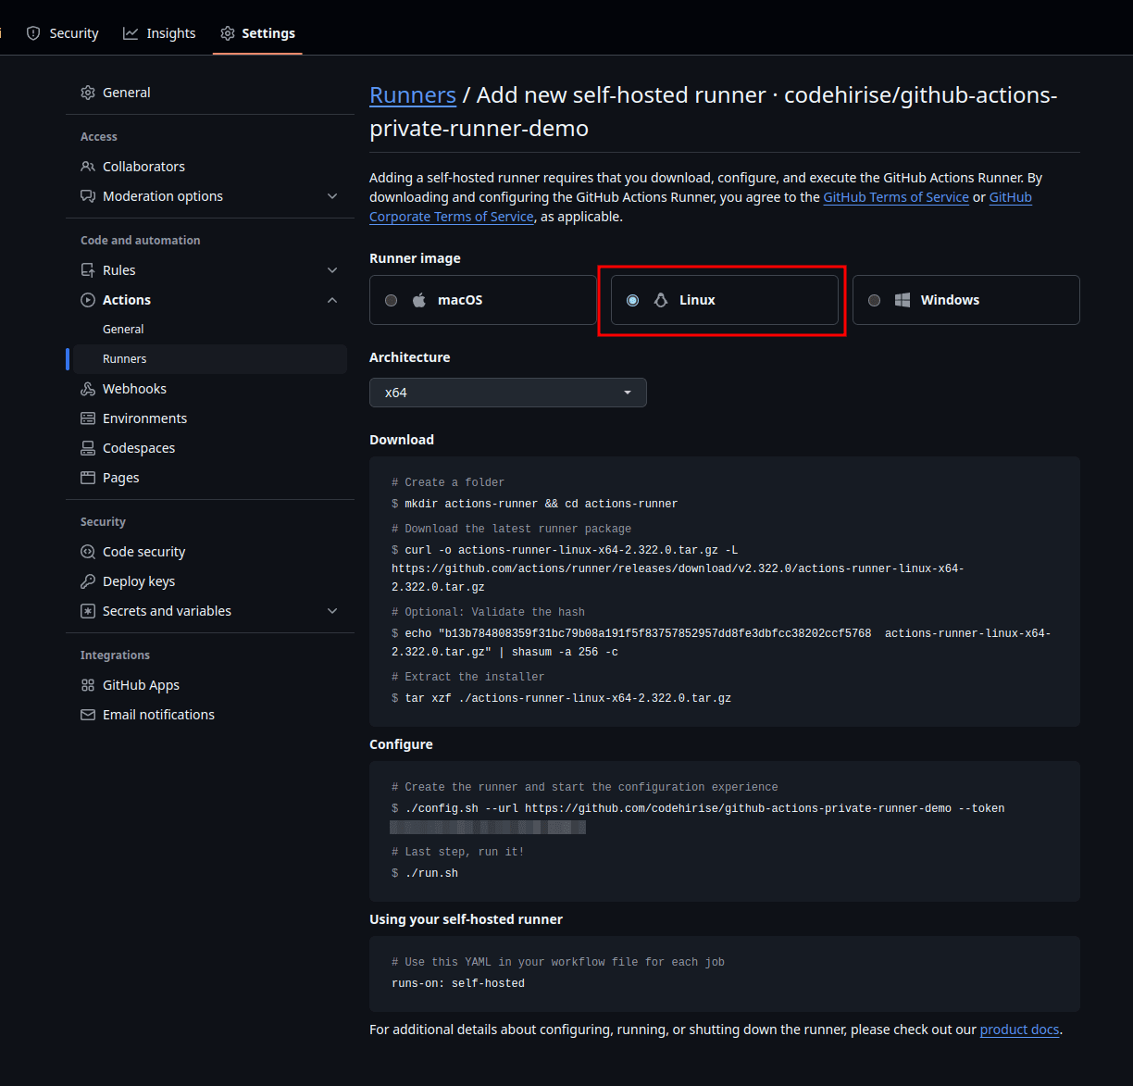Image resolution: width=1133 pixels, height=1086 pixels.
Task: Select Runners in the sidebar
Action: tap(124, 358)
